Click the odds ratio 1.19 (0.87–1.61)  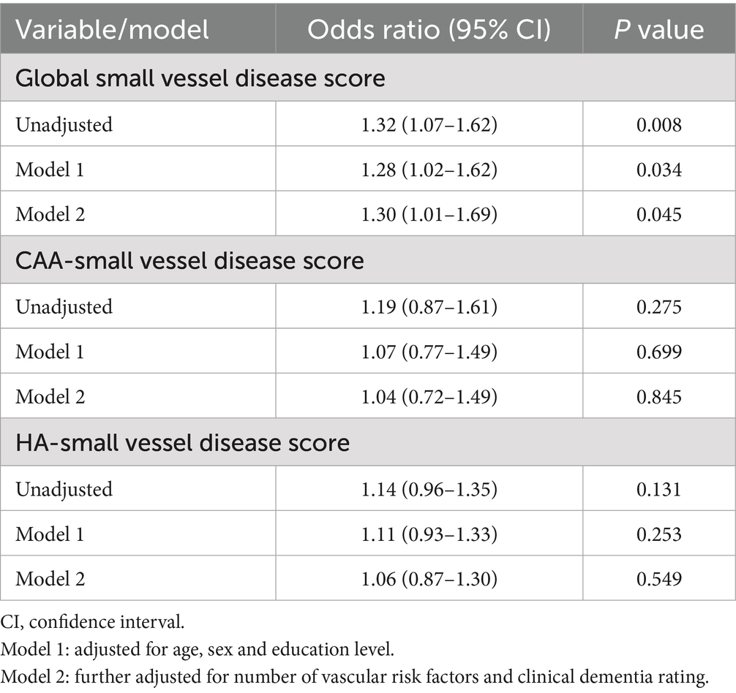click(429, 306)
